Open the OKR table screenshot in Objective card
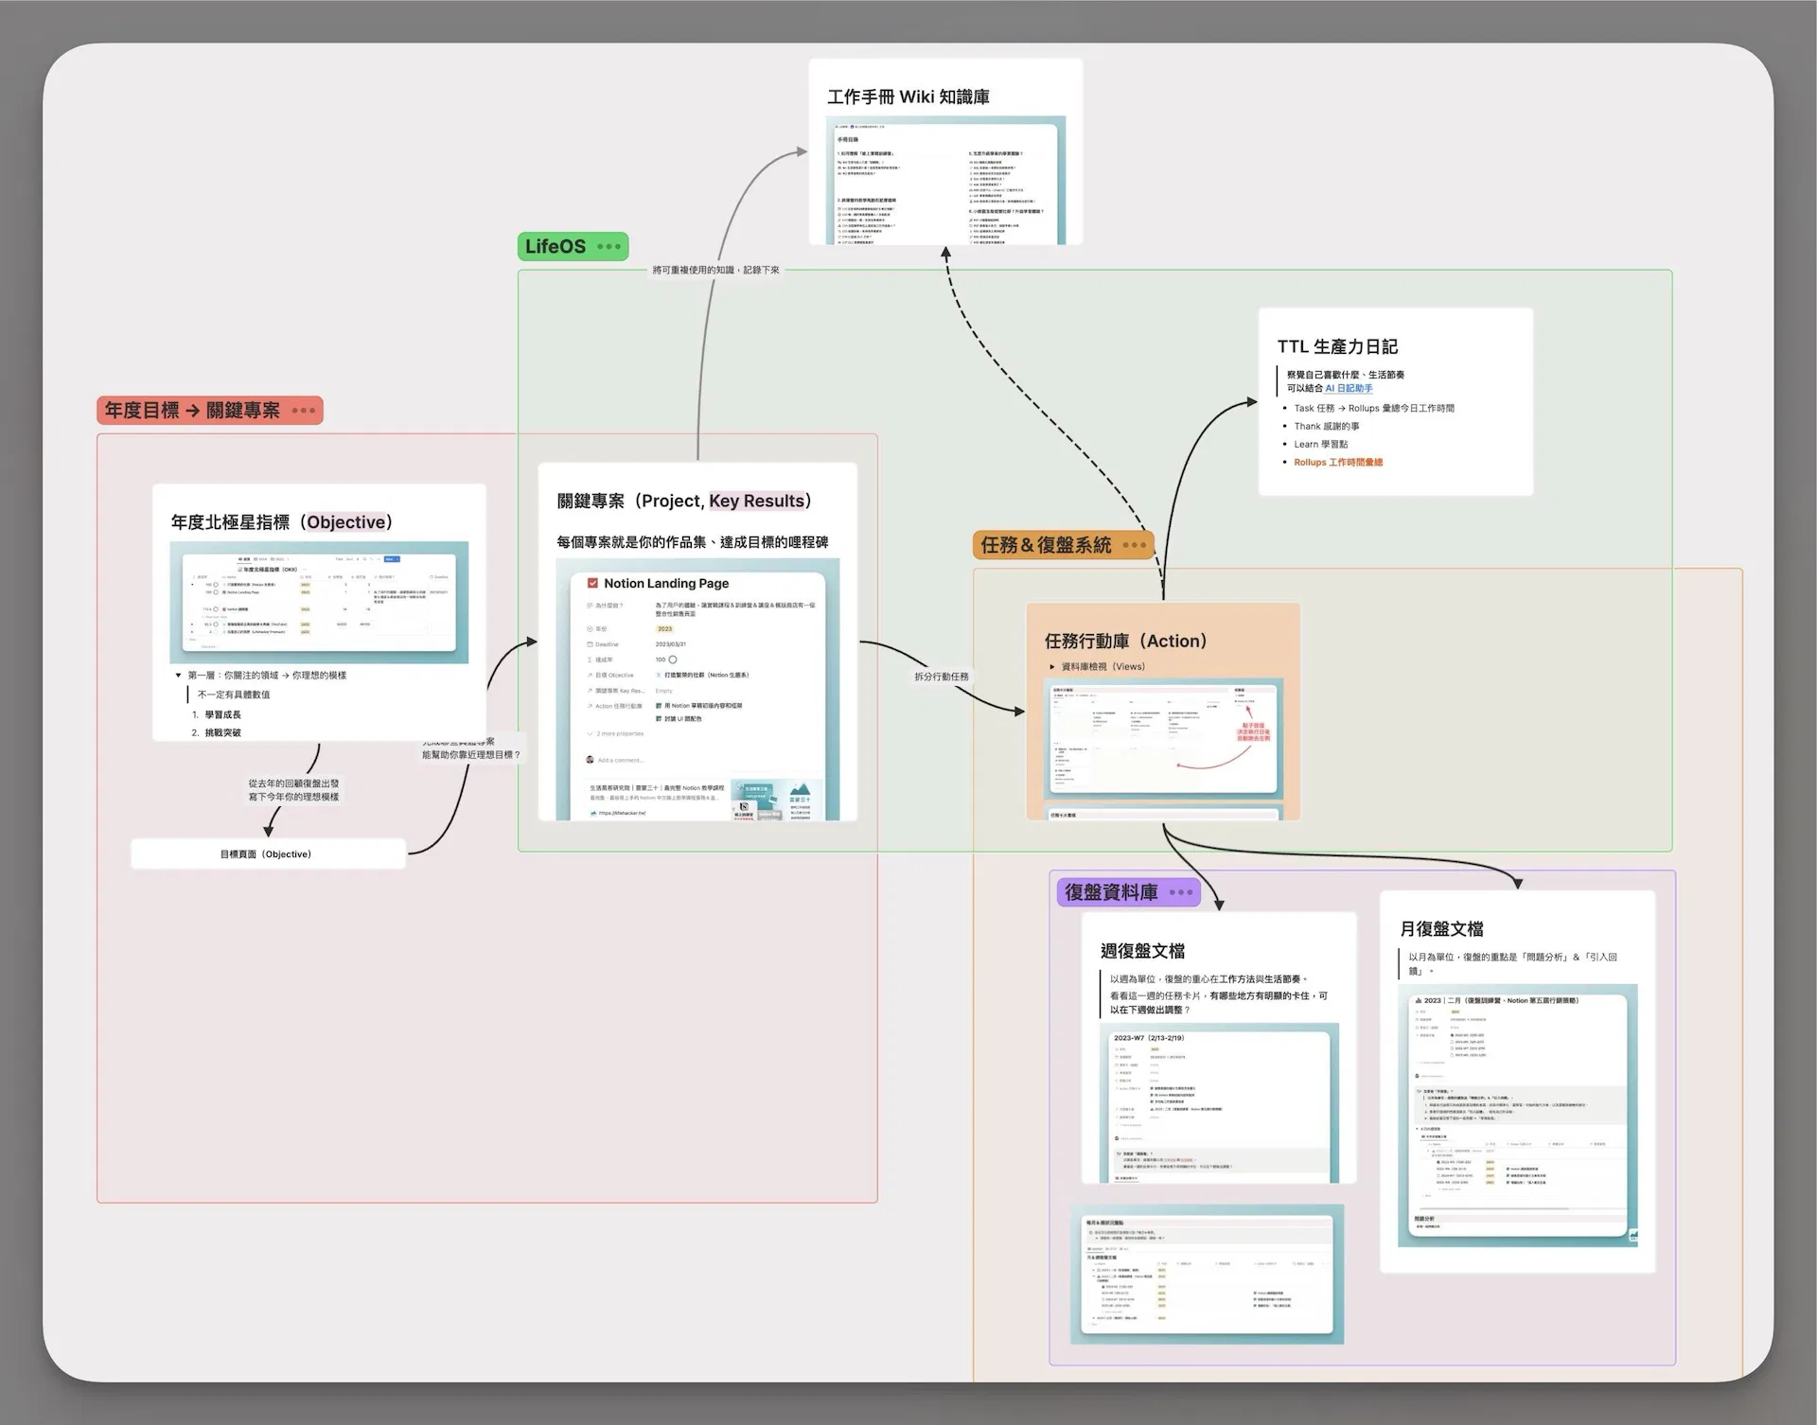Image resolution: width=1817 pixels, height=1425 pixels. click(x=319, y=602)
